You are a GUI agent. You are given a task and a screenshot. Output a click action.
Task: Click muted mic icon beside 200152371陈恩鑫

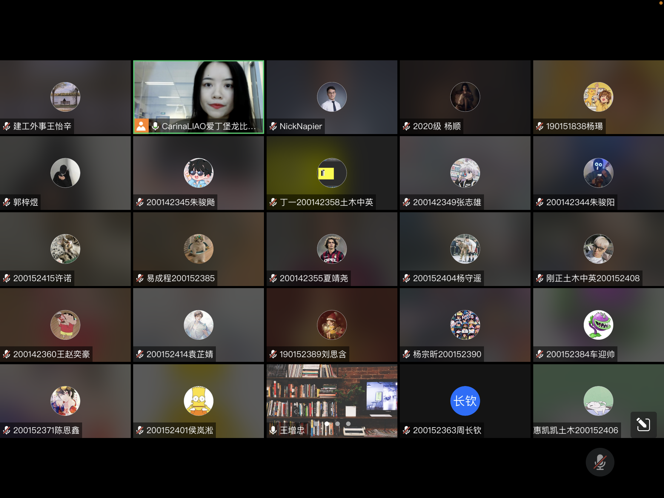[7, 430]
